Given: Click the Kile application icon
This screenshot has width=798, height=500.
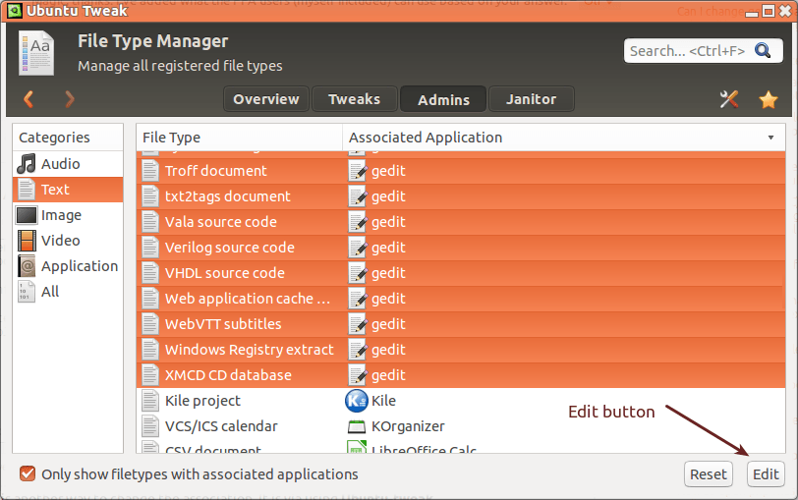Looking at the screenshot, I should click(x=356, y=401).
